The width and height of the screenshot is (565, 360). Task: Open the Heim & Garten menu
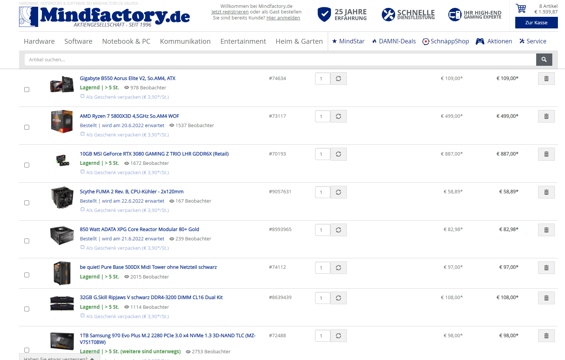pyautogui.click(x=299, y=41)
